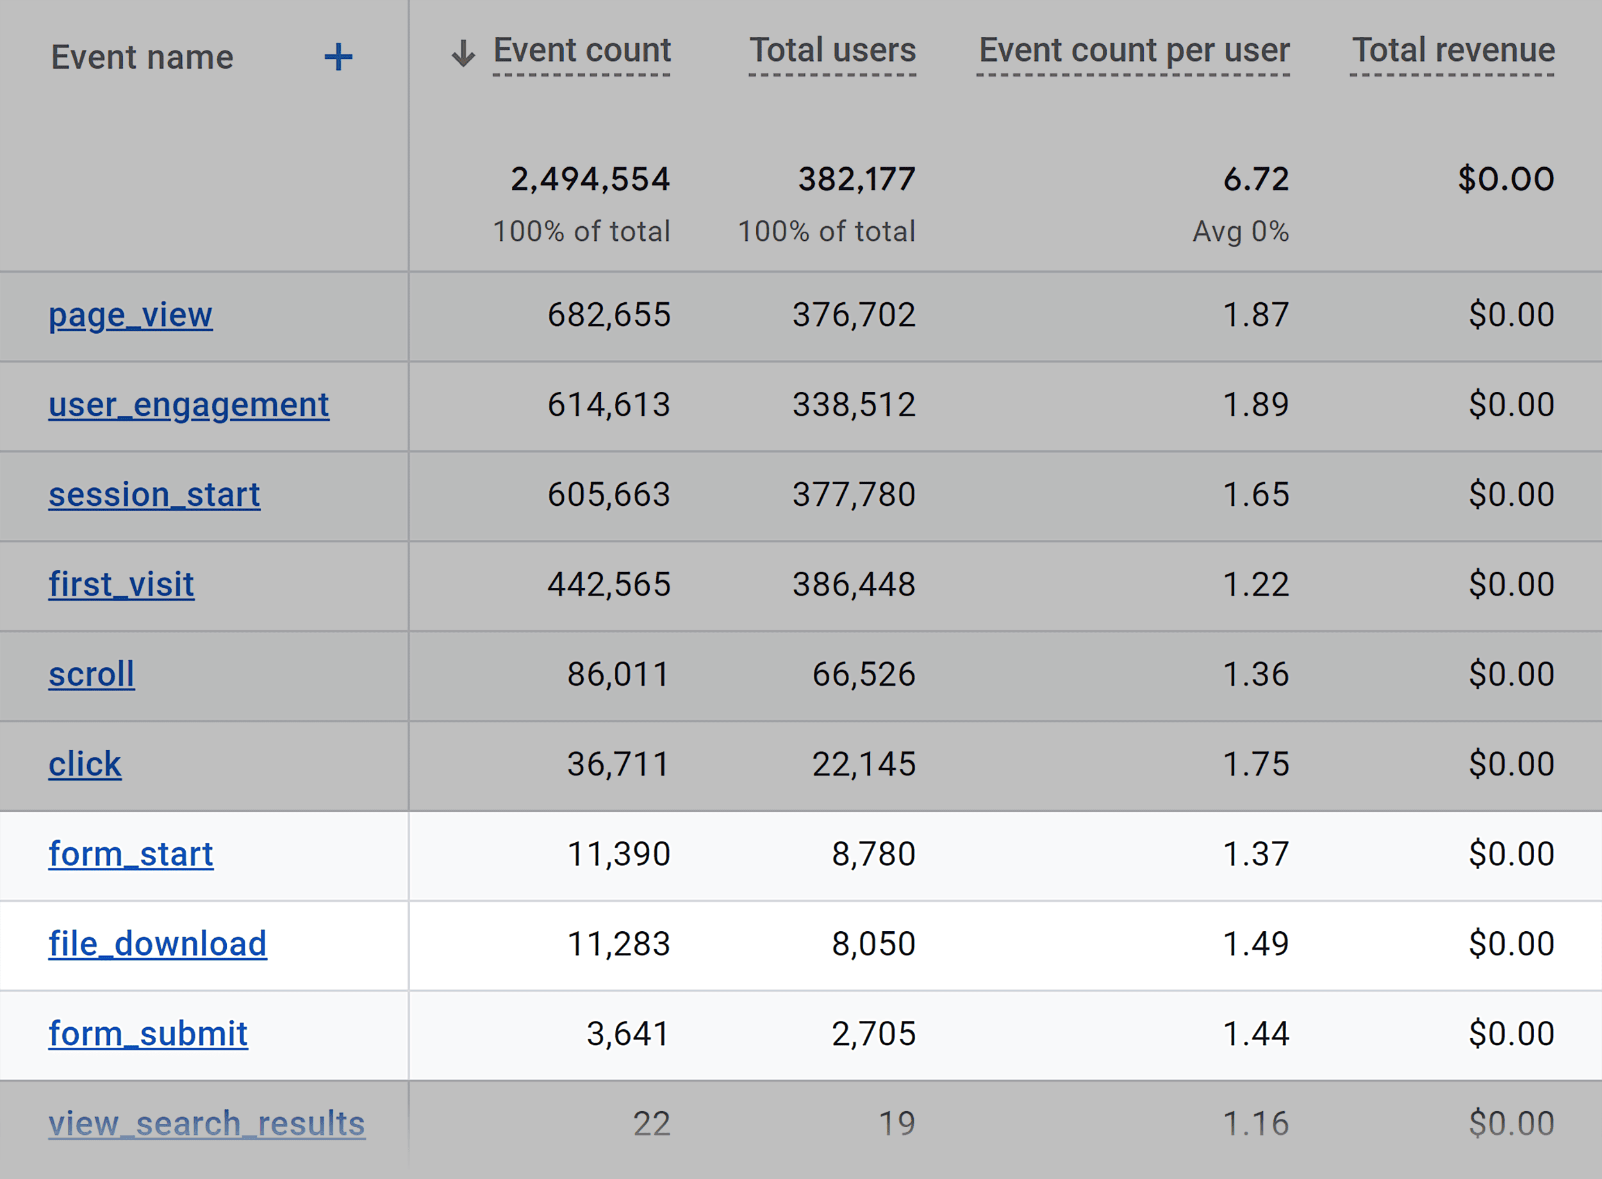This screenshot has height=1179, width=1602.
Task: Open the form_start event link
Action: [131, 854]
